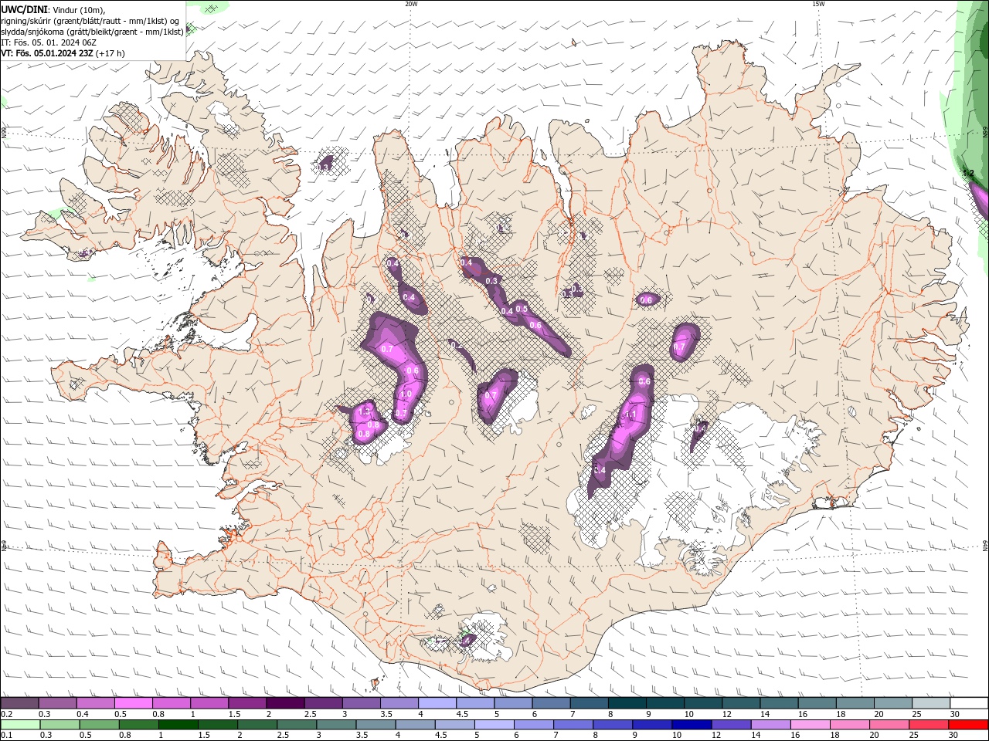Select the snow scale swatch between 0.4 and 0.5

[x=95, y=703]
